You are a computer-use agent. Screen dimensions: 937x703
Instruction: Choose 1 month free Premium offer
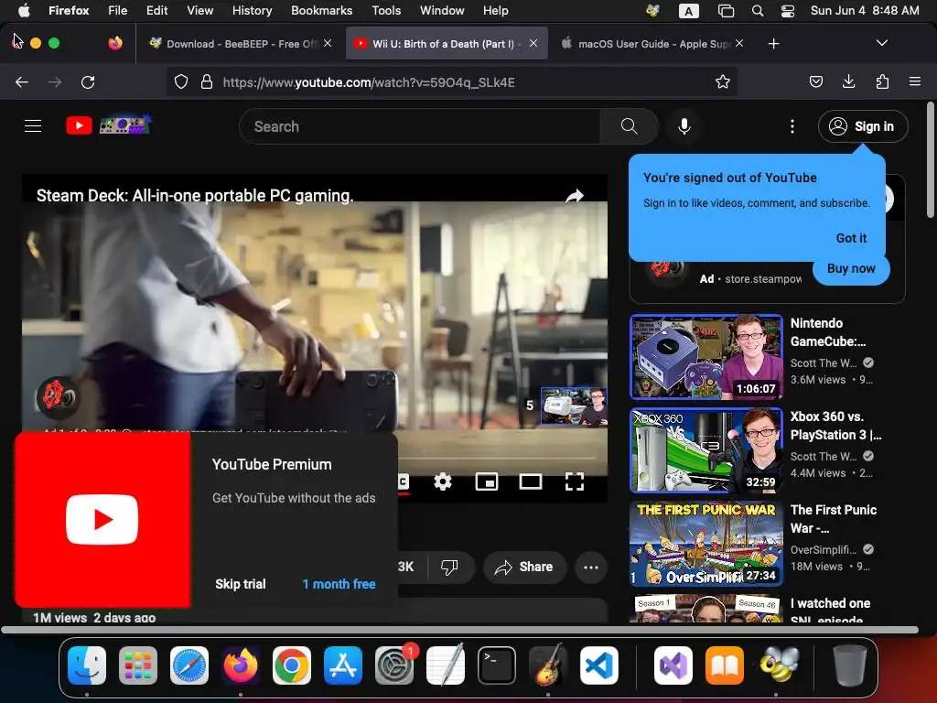[x=339, y=584]
